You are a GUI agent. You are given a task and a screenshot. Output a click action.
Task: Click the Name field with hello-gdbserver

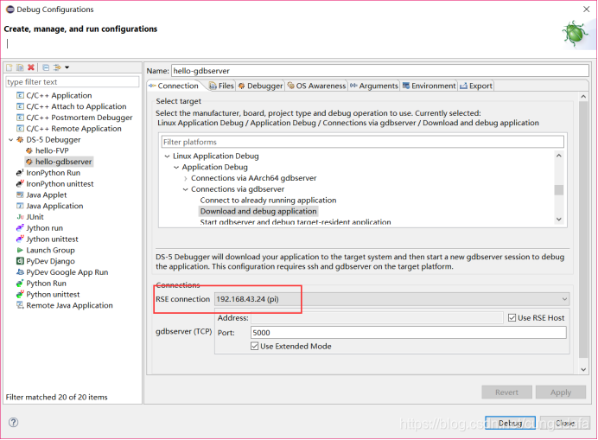coord(380,71)
